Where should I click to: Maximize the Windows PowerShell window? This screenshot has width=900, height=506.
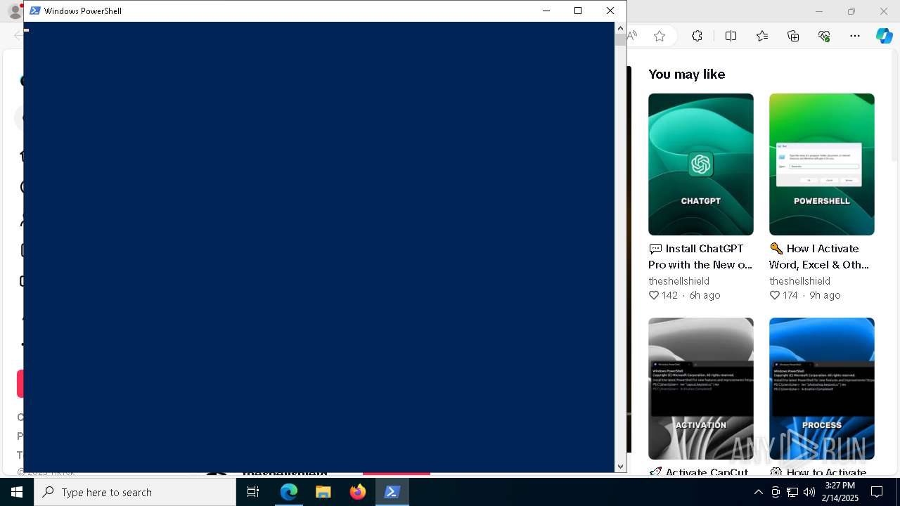[x=578, y=11]
